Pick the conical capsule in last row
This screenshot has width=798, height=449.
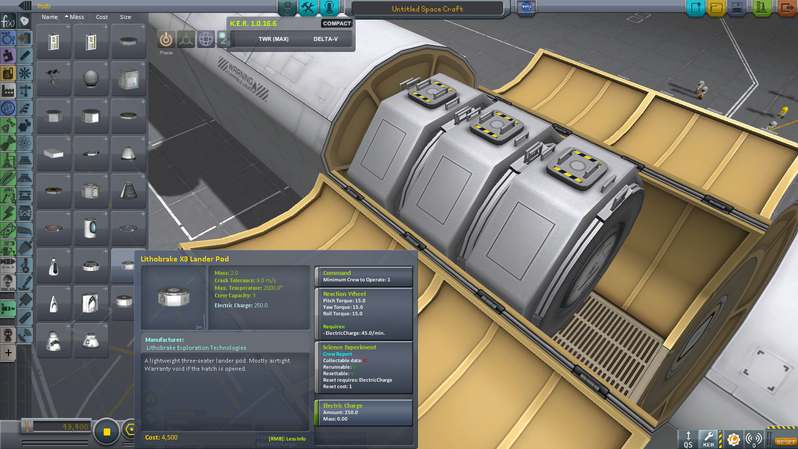click(x=91, y=340)
